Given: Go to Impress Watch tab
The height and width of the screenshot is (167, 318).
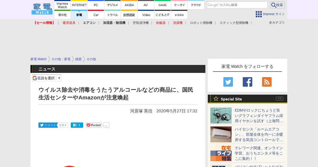Looking at the screenshot, I should pyautogui.click(x=62, y=5).
